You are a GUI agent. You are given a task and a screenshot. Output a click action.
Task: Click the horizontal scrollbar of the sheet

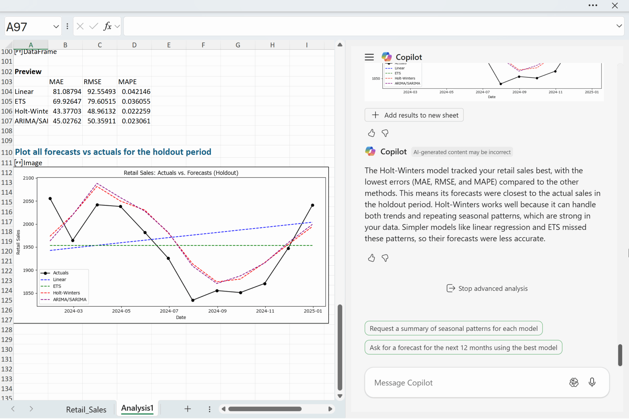point(265,409)
